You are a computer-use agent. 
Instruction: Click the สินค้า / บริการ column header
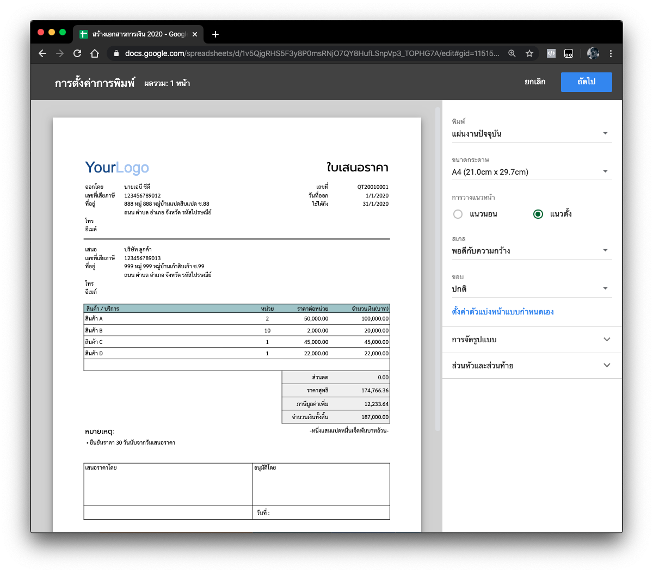coord(102,309)
